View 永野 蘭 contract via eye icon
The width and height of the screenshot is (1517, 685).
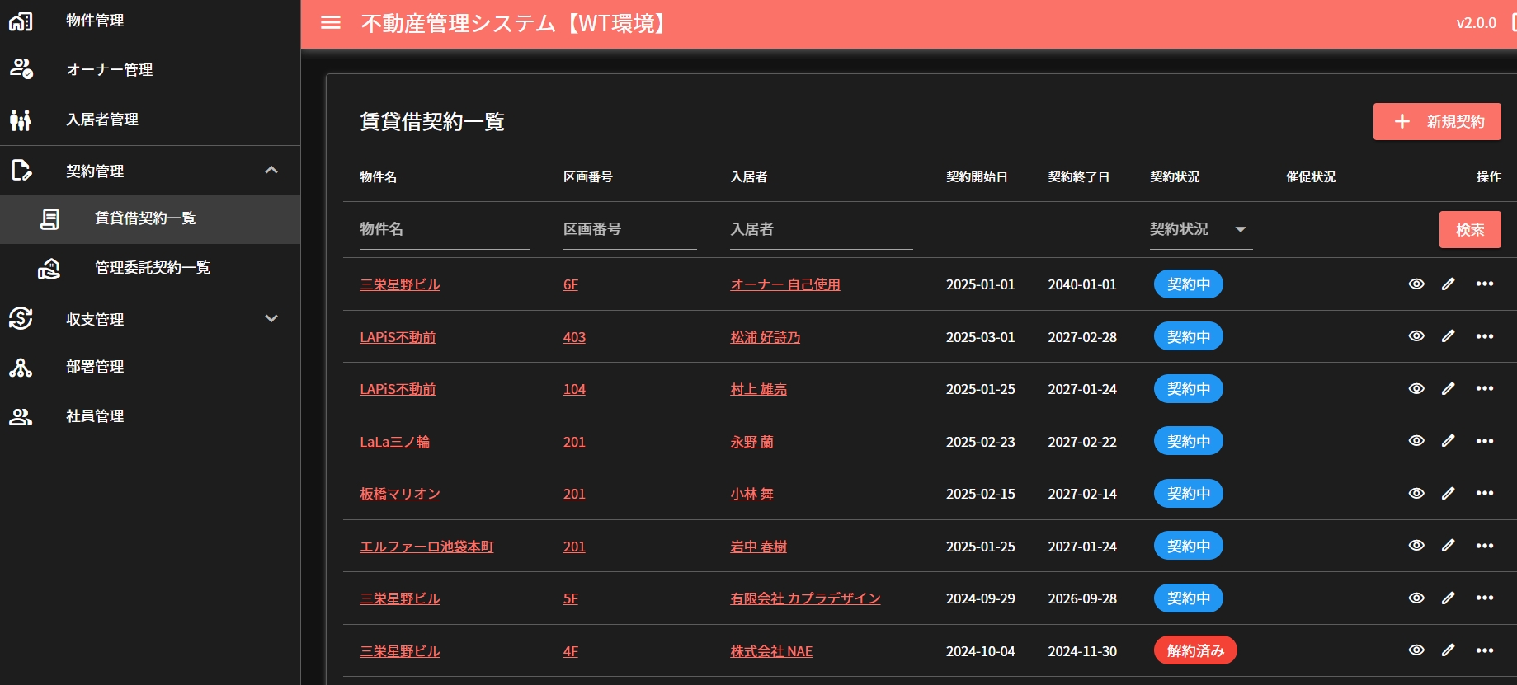tap(1416, 441)
